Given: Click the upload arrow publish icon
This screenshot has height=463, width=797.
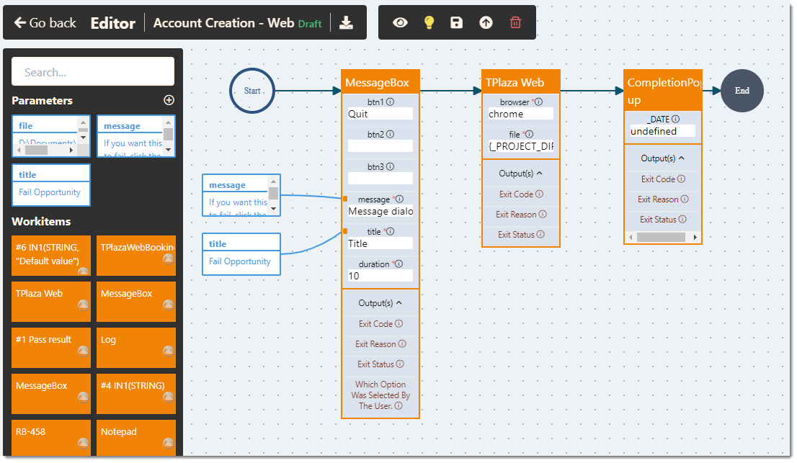Looking at the screenshot, I should [486, 23].
